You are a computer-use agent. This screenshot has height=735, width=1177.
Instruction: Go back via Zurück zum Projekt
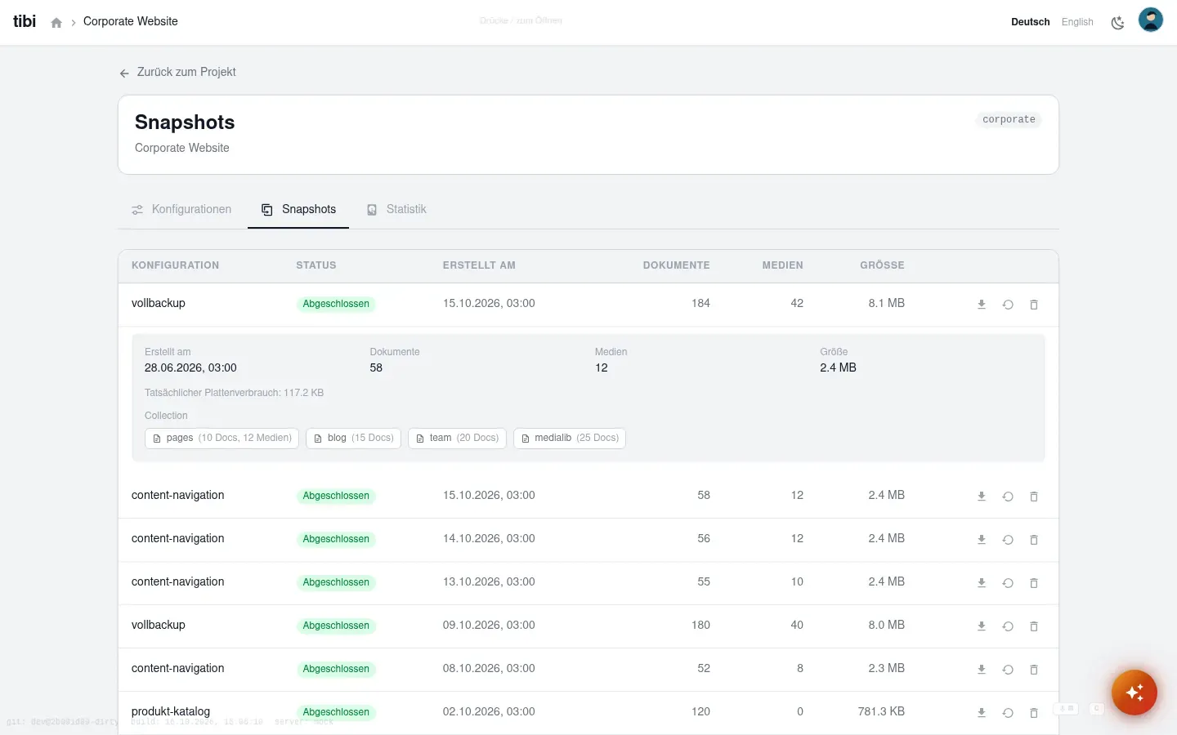click(x=177, y=72)
